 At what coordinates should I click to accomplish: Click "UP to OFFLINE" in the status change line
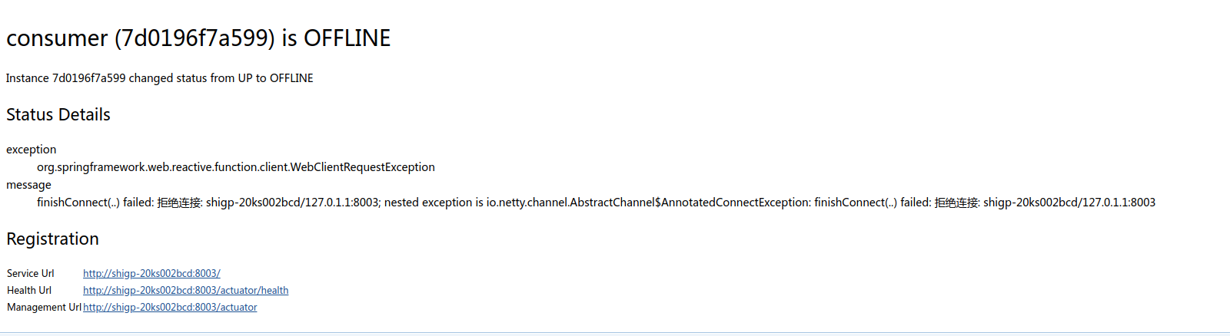[275, 78]
